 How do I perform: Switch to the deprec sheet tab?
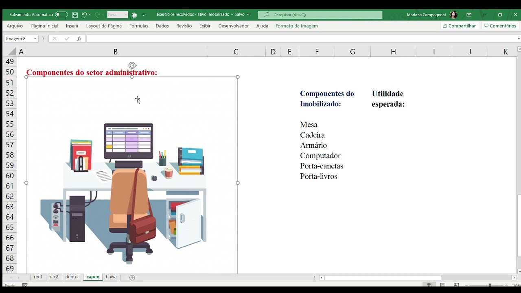pyautogui.click(x=72, y=277)
